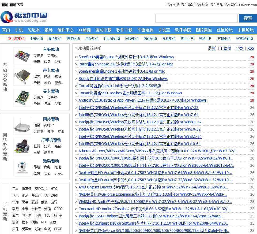Viewport: 257px width, 234px height.
Task: Select the 显卡驱动 sub-navigation link
Action: pyautogui.click(x=55, y=38)
